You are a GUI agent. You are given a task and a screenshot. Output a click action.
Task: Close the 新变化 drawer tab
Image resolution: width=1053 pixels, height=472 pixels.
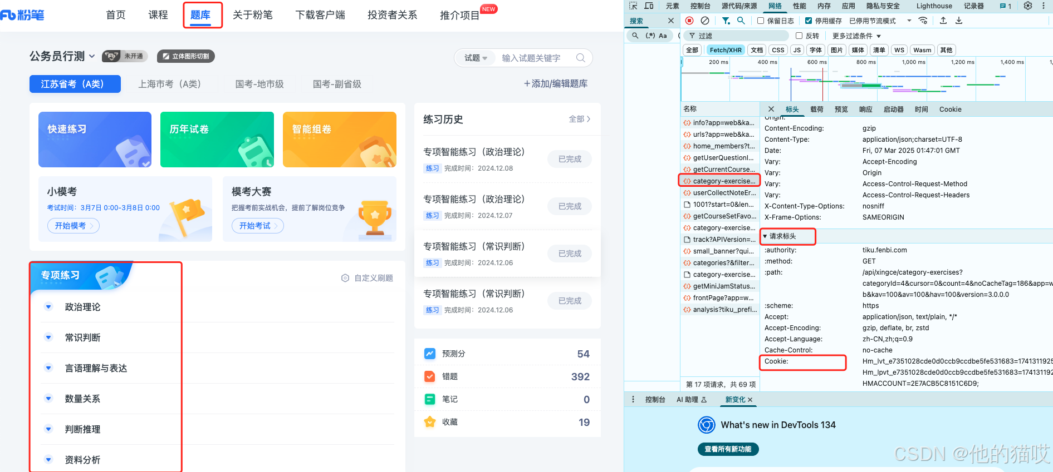point(750,400)
